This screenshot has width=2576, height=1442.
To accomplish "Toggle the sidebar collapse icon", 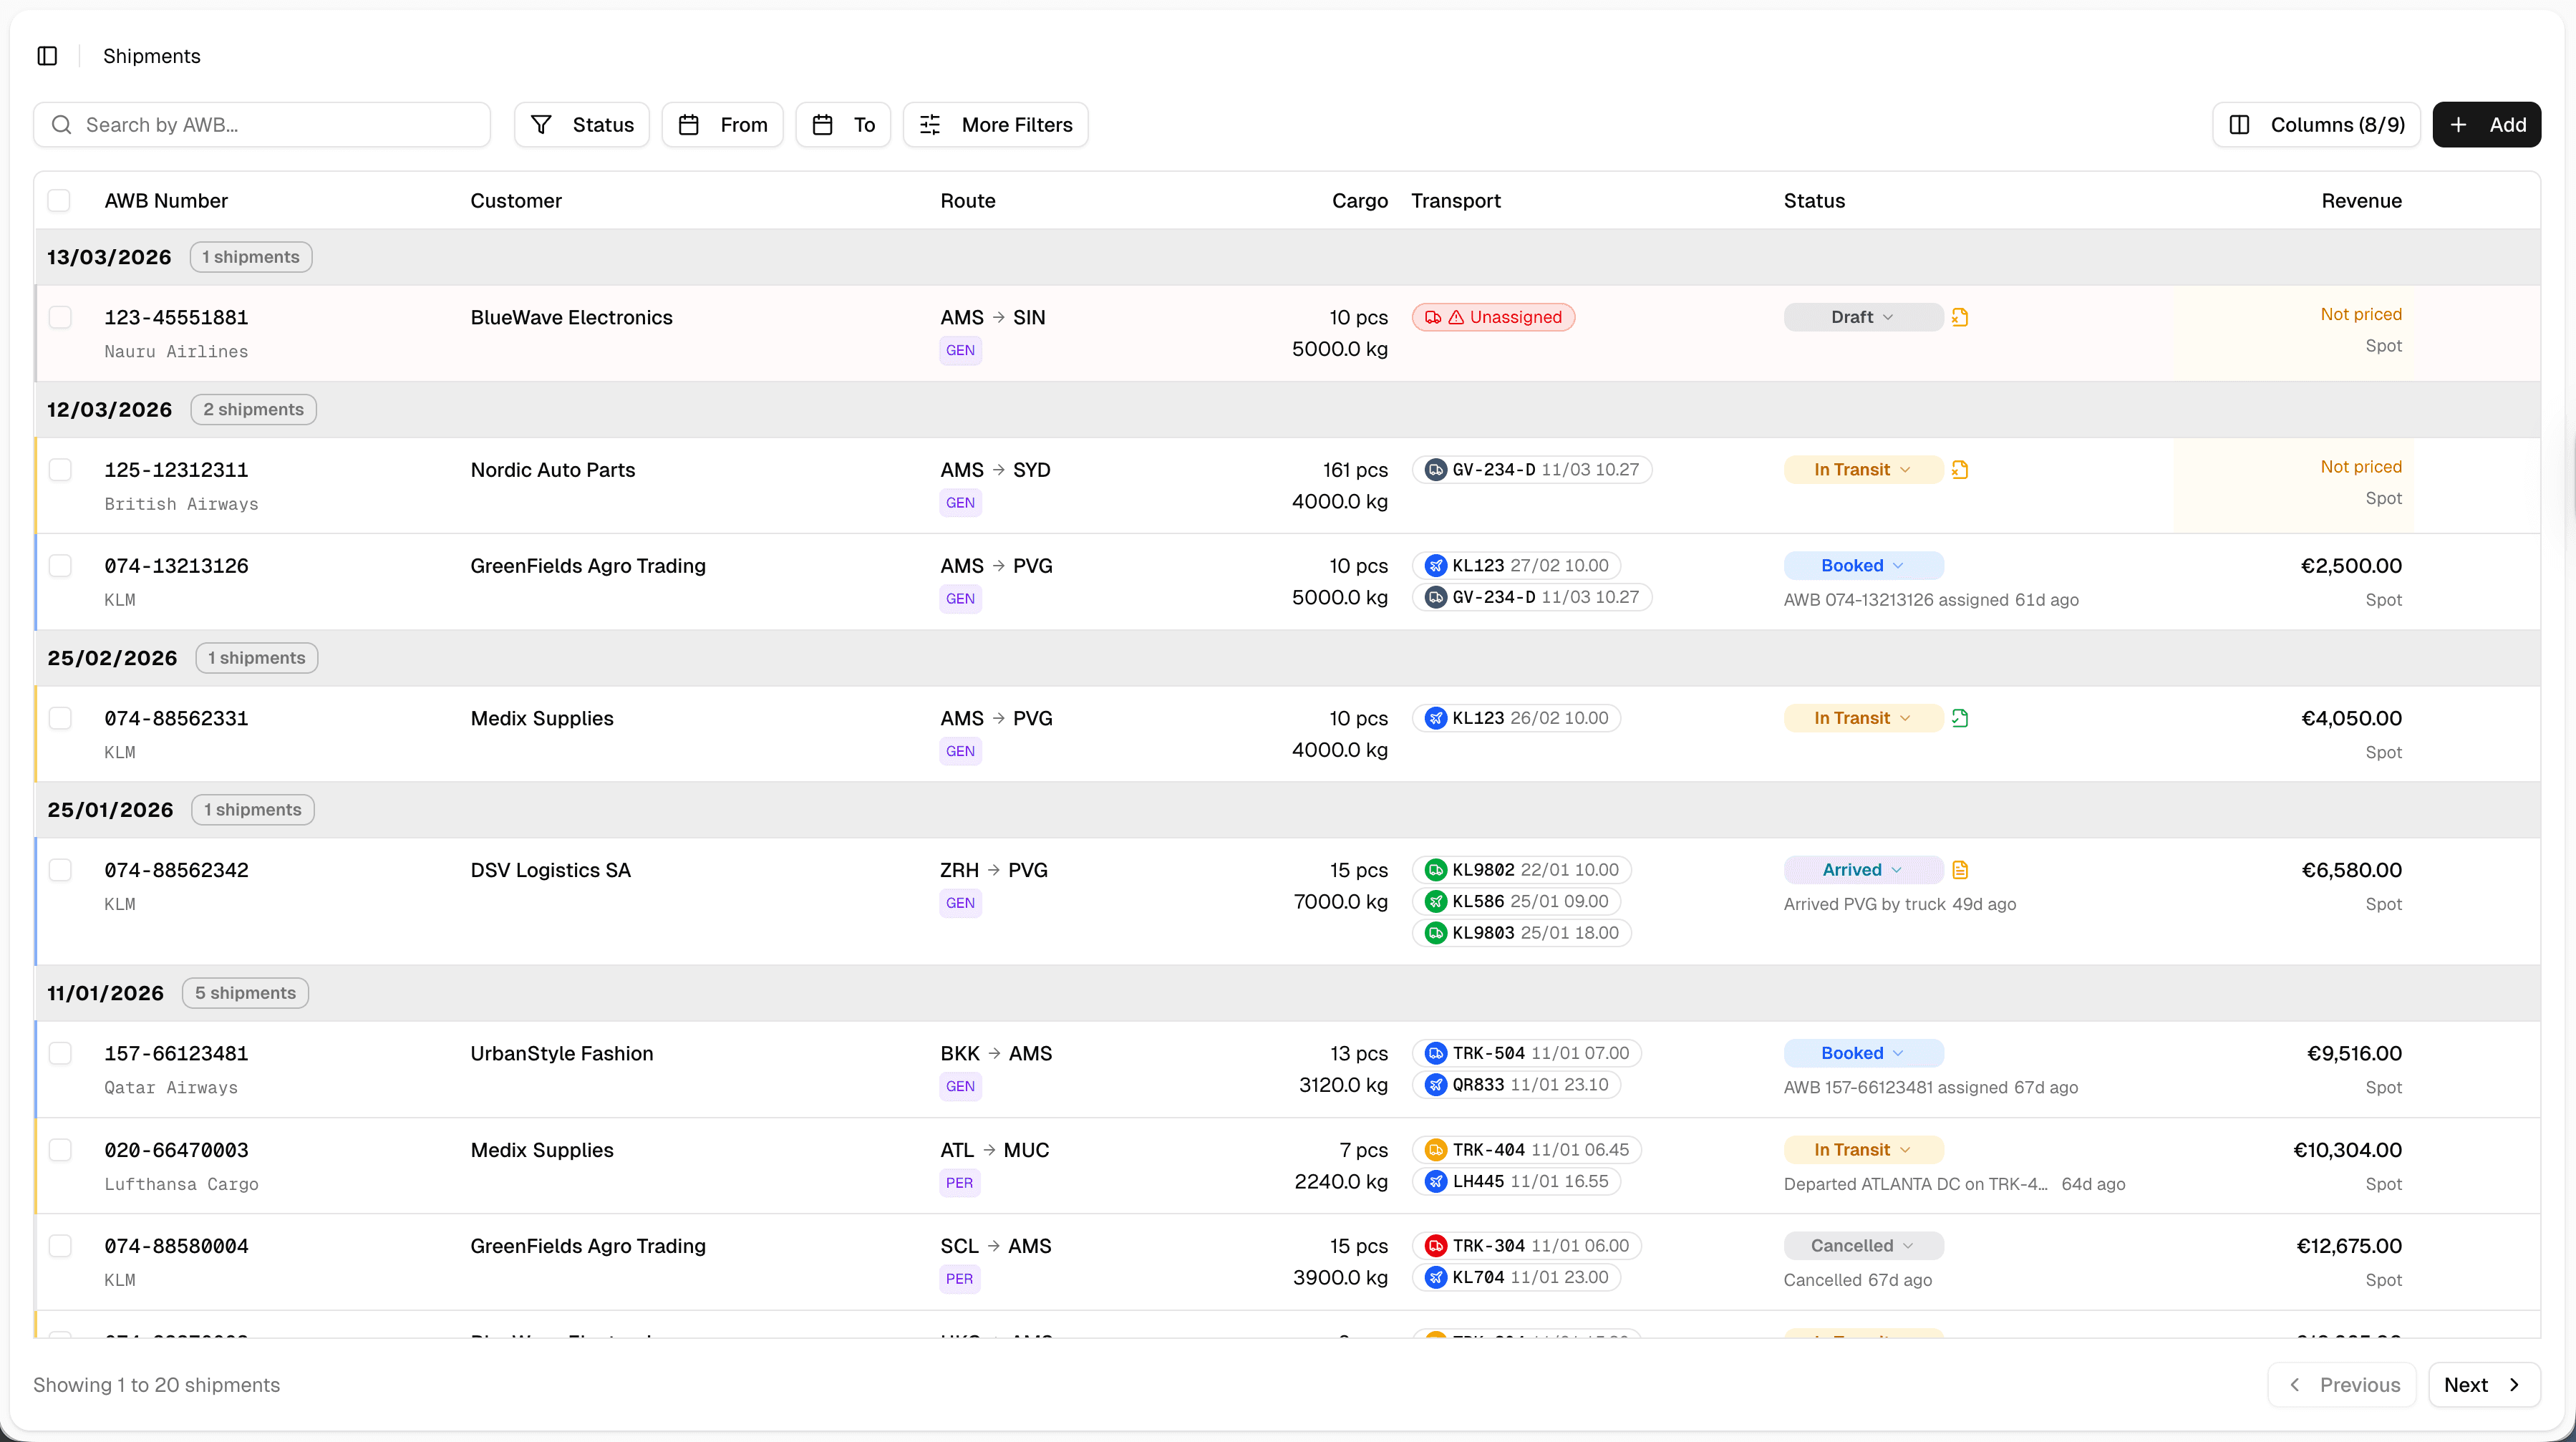I will [47, 56].
